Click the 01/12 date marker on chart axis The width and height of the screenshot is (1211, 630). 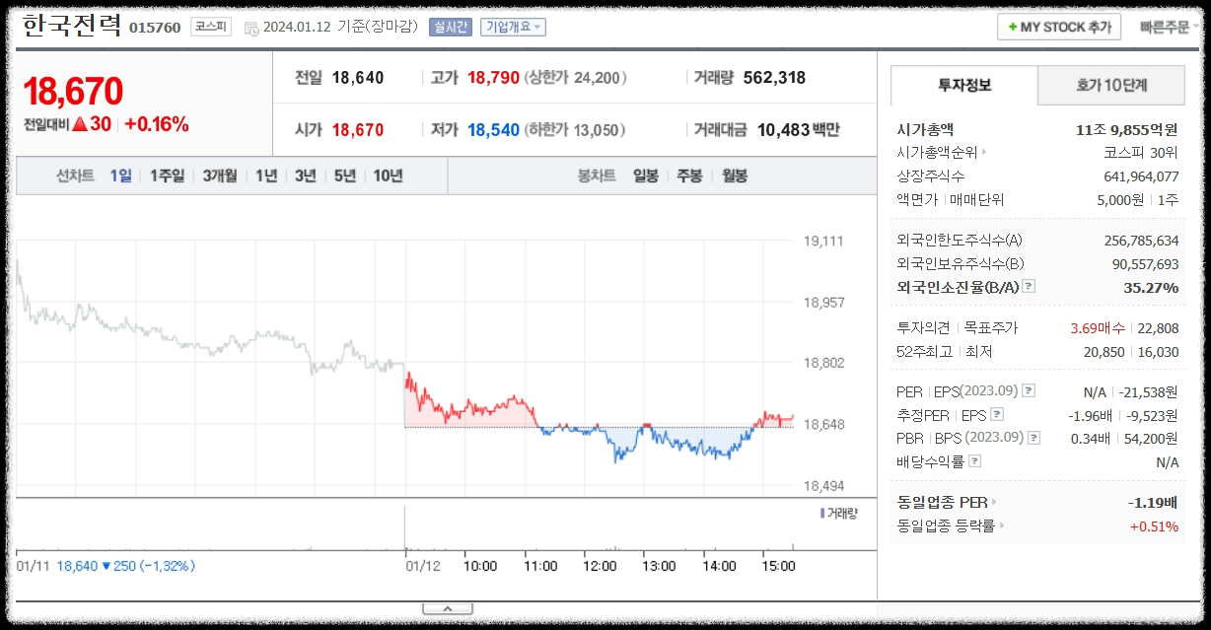click(422, 566)
